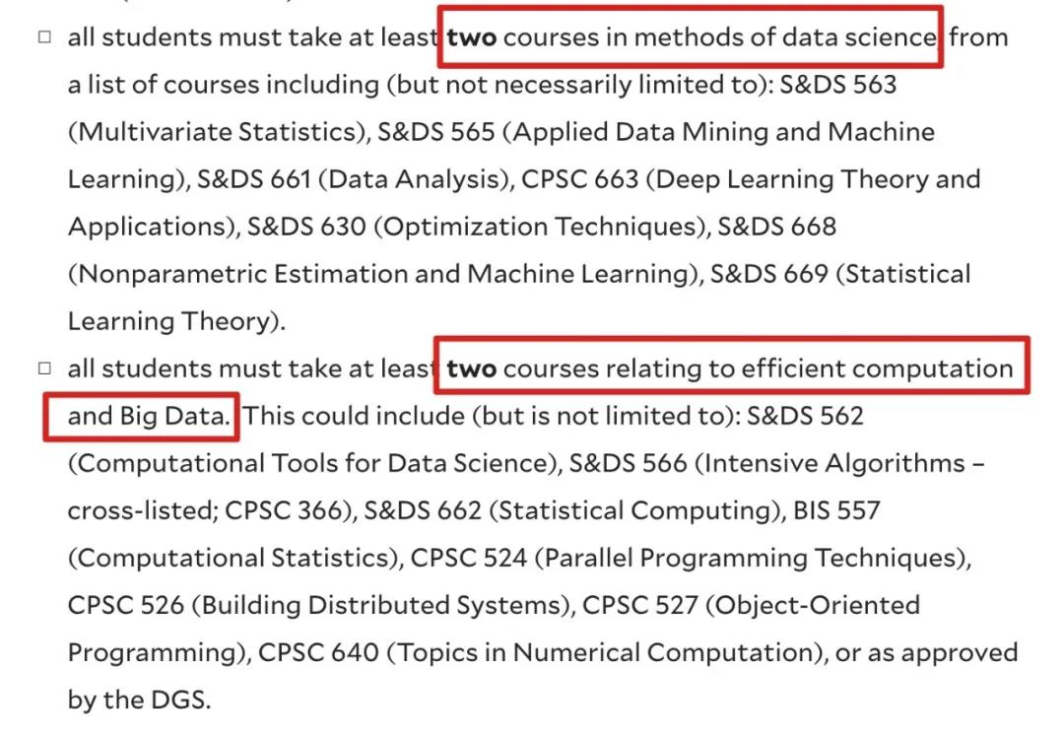Click the square bullet before efficient computation requirement
1064x736 pixels.
(x=44, y=368)
